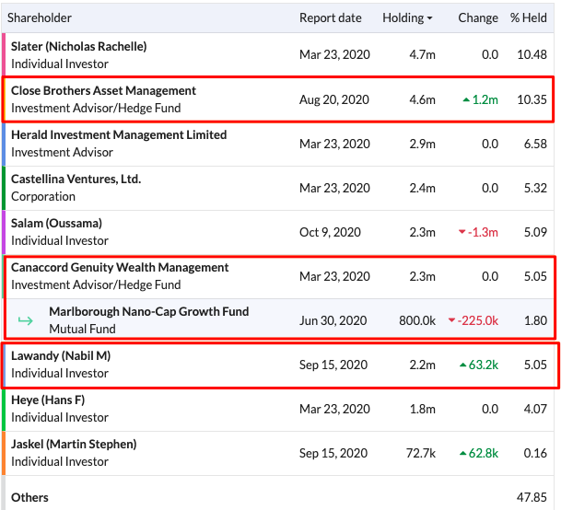
Task: Select the Jun 30, 2020 report date
Action: (333, 320)
